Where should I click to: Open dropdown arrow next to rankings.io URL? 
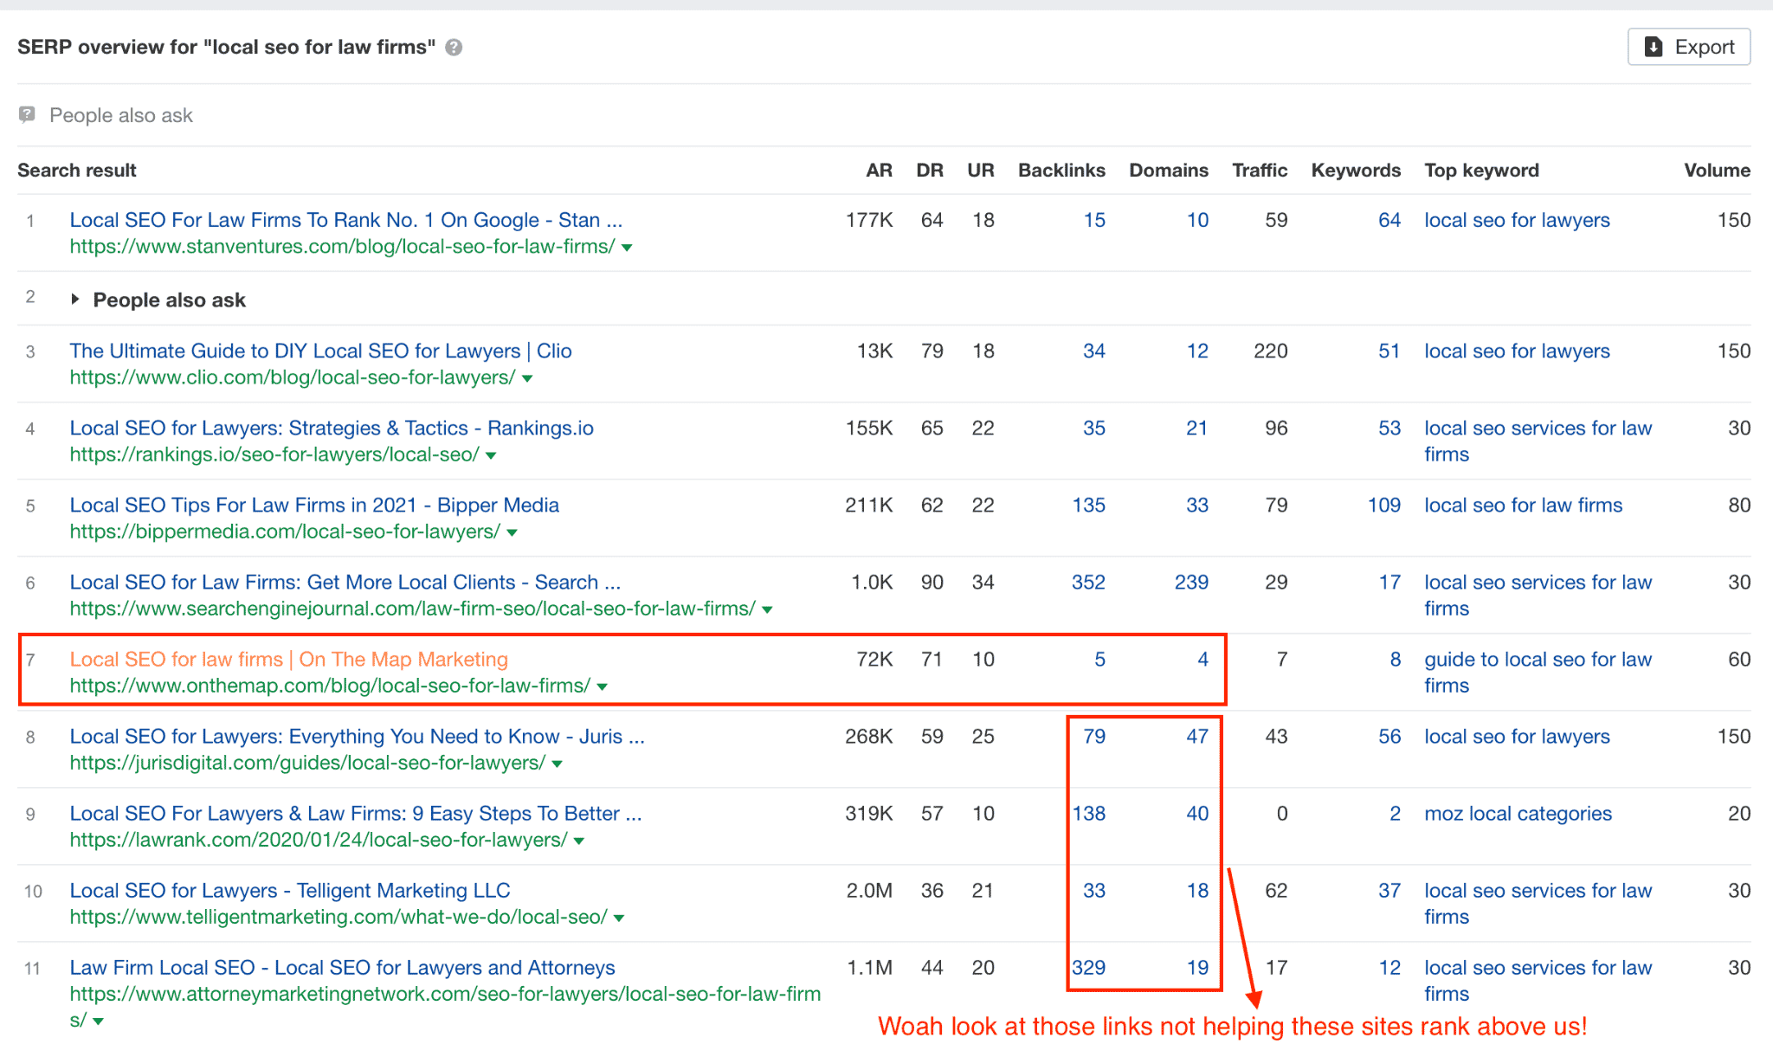pyautogui.click(x=491, y=455)
